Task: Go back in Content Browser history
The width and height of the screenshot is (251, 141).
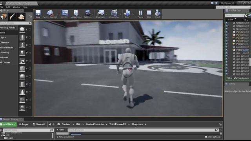Action: (50, 125)
